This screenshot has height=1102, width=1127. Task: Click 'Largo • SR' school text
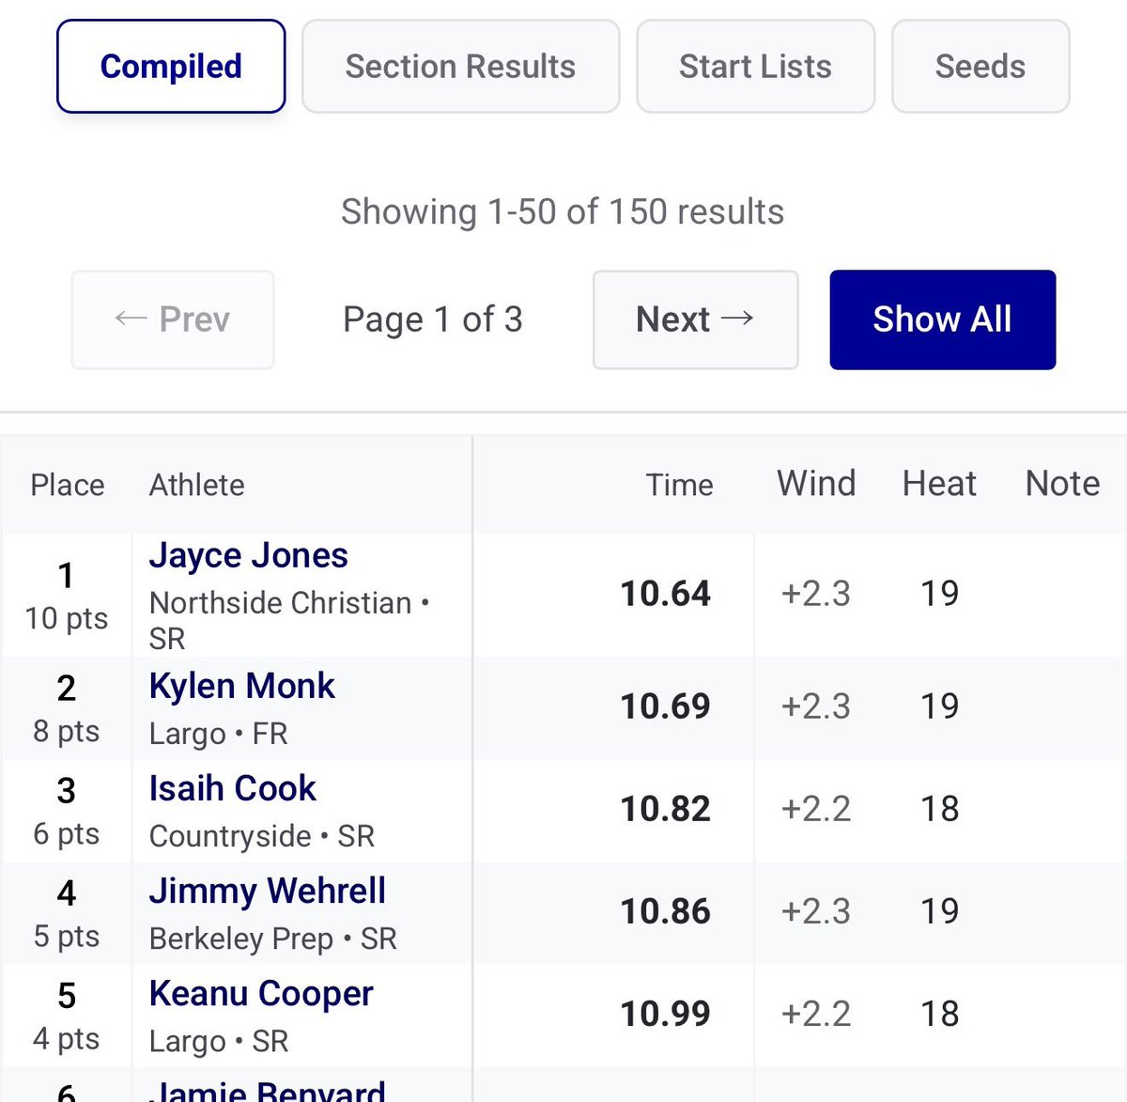[219, 1041]
